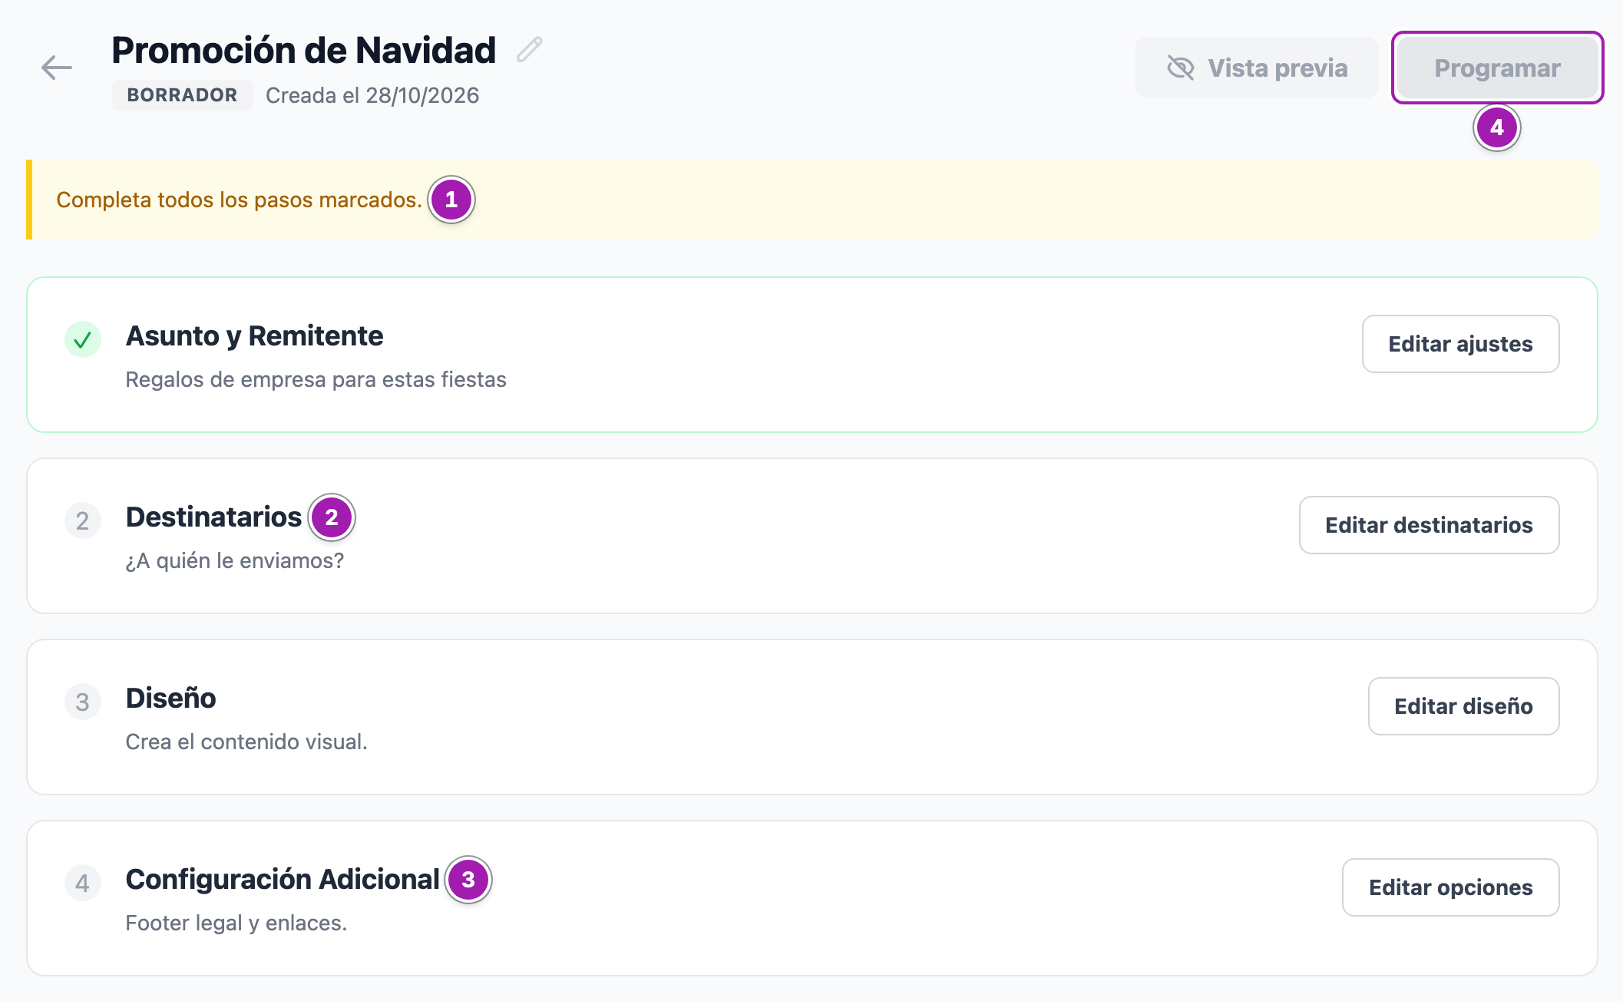The image size is (1623, 1001).
Task: Click the Programar button
Action: point(1497,68)
